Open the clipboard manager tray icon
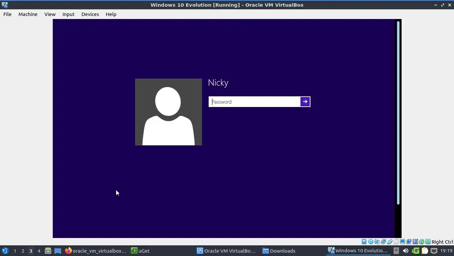Screen dimensions: 454x256 425,251
